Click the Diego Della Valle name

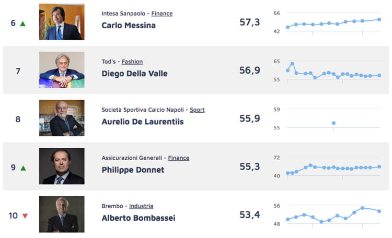tap(134, 74)
